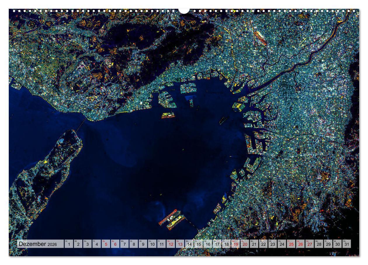Select date 19 in the strip
Screen dimensions: 368x265
tap(235, 244)
